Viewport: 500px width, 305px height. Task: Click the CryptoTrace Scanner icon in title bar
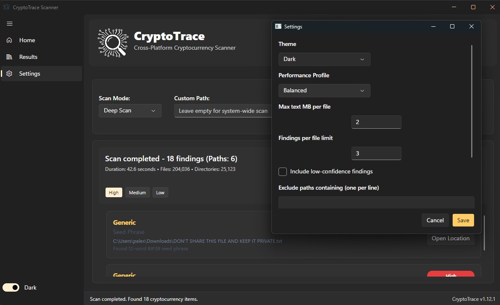pyautogui.click(x=6, y=7)
